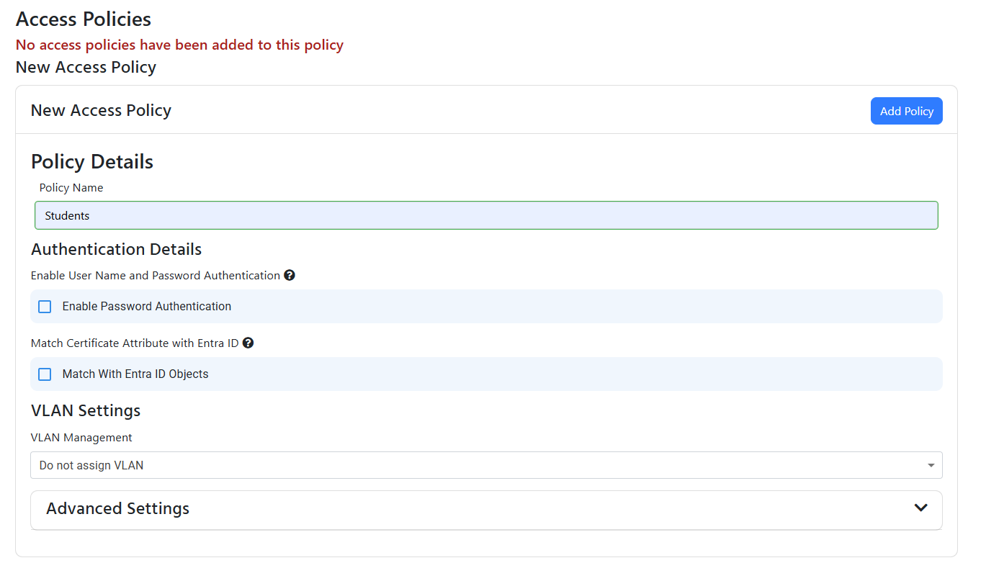Click the red no access policies warning text
The image size is (986, 581).
point(179,45)
